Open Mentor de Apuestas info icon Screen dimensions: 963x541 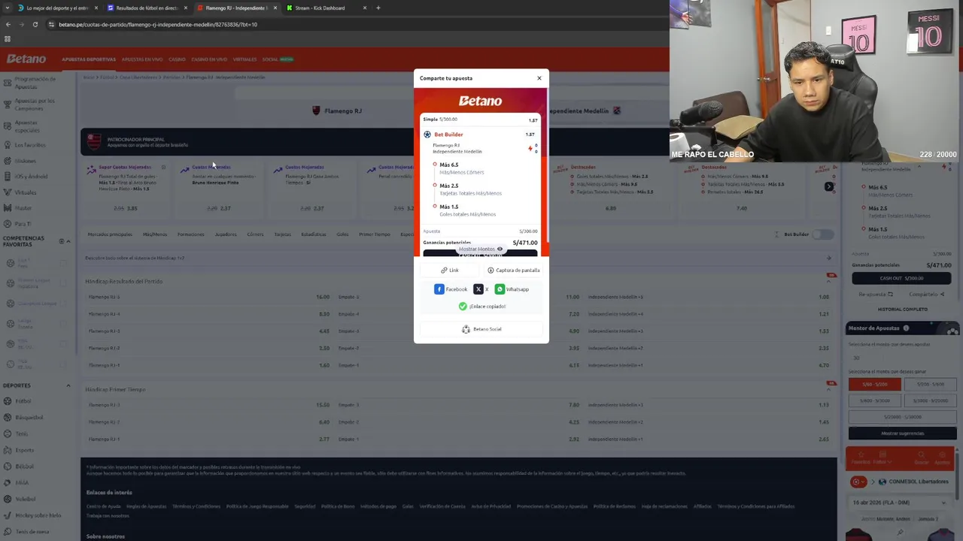coord(906,328)
